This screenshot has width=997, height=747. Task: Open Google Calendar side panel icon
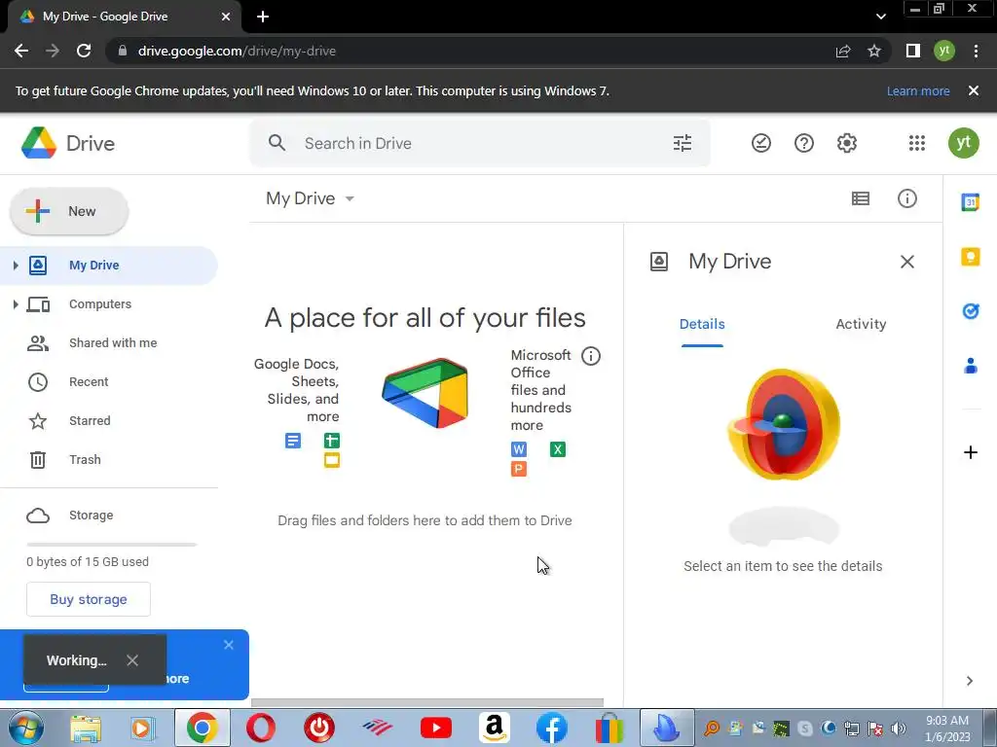[x=971, y=202]
